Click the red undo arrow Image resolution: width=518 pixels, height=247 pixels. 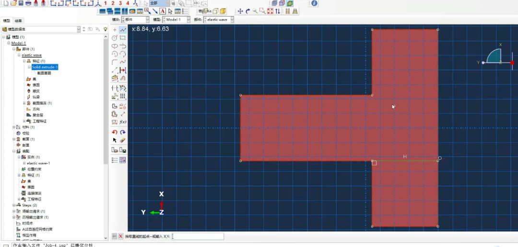115,132
